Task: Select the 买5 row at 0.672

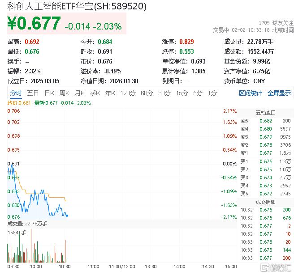Action: [265, 194]
